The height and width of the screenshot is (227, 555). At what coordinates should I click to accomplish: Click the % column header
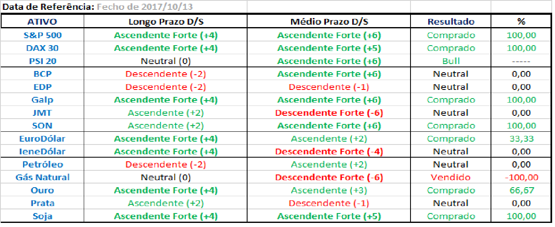coord(521,22)
